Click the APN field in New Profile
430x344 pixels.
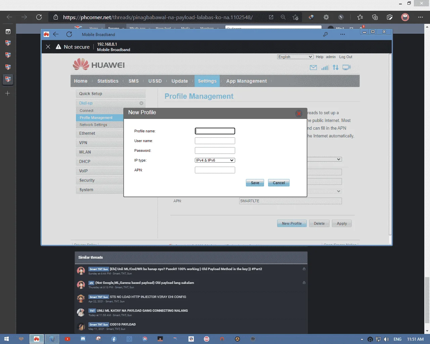pyautogui.click(x=215, y=170)
